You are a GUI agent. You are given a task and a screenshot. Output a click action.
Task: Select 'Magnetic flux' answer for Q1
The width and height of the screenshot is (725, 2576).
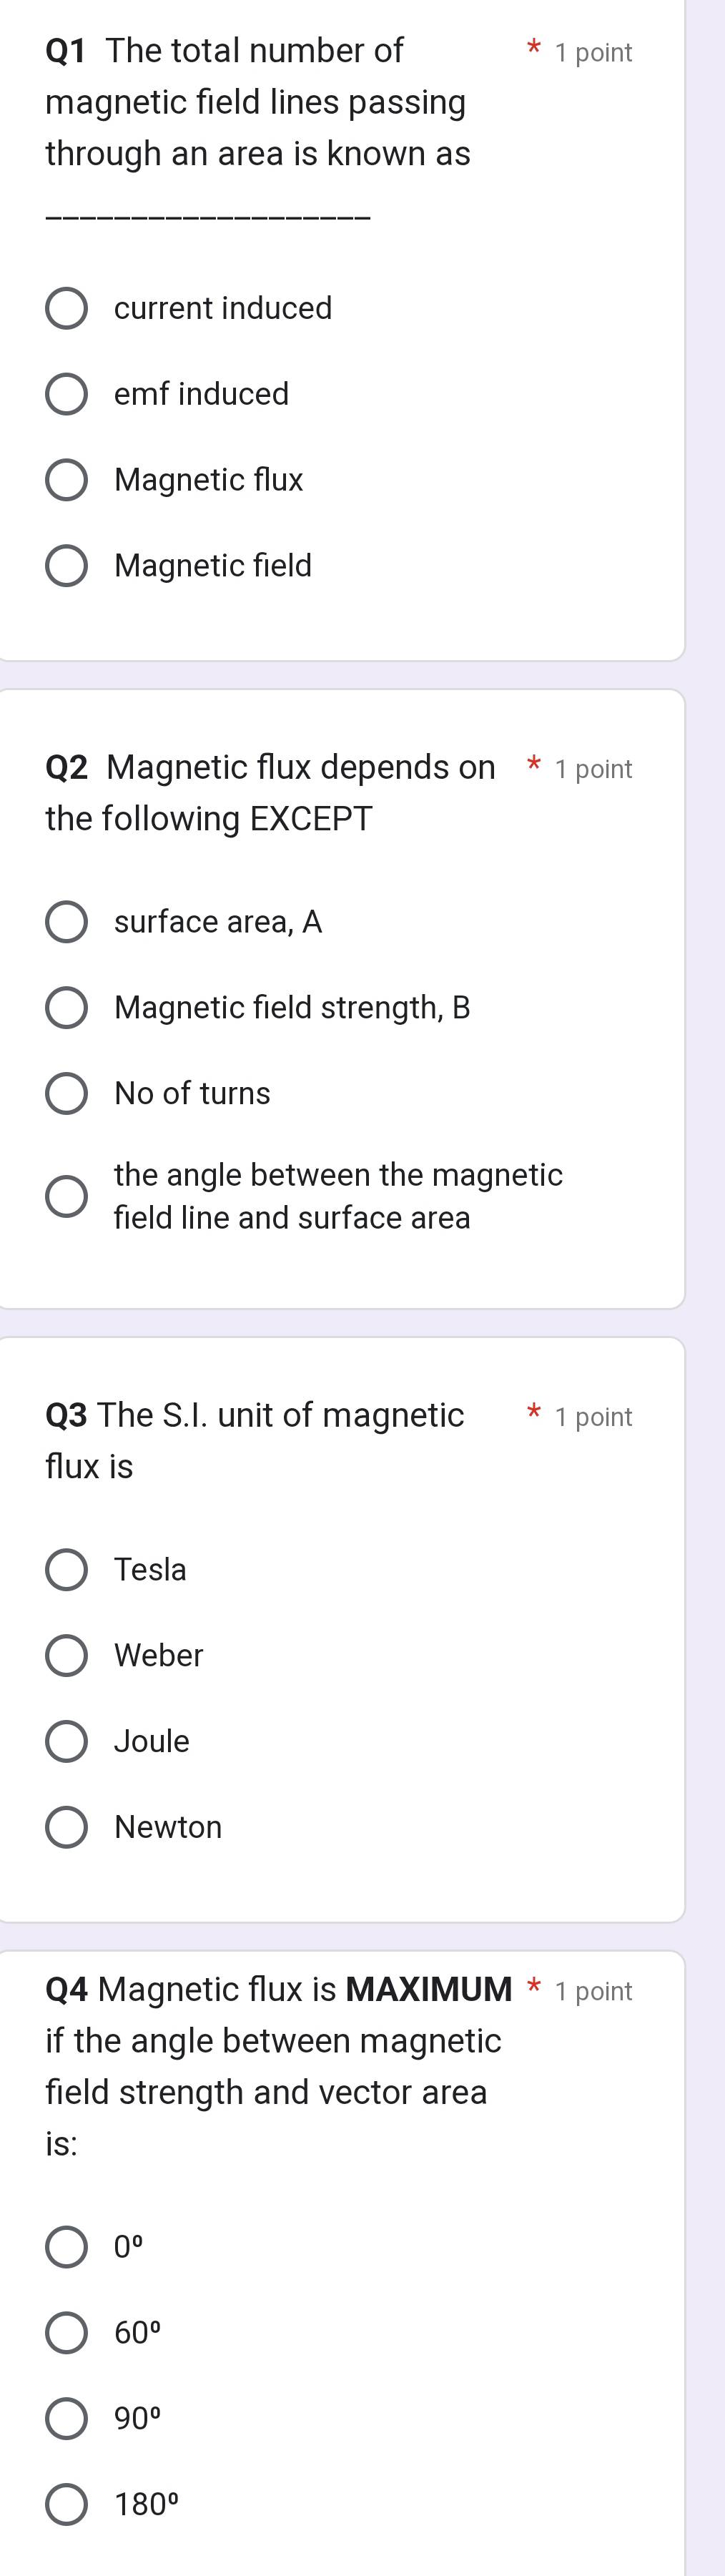[x=66, y=480]
